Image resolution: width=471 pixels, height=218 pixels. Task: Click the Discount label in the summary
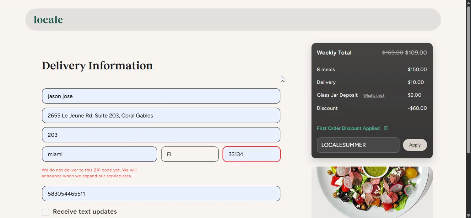[x=327, y=108]
